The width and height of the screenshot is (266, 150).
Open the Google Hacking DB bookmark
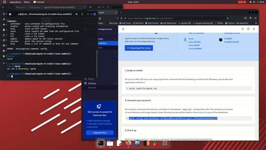coord(202,23)
